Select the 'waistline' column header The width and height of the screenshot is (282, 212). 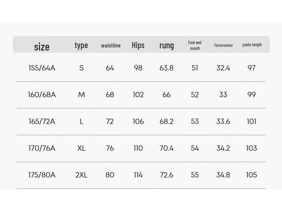[111, 46]
